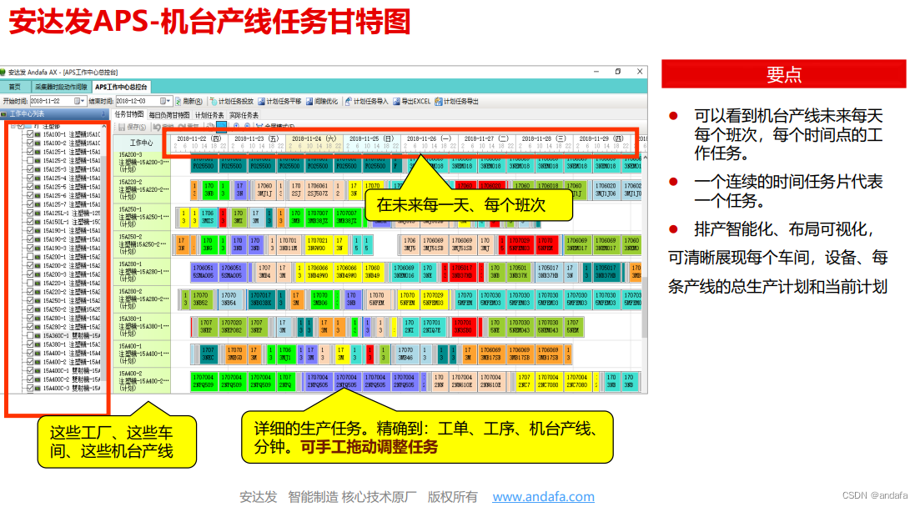Click the Andafa AX app icon in title bar

point(3,73)
